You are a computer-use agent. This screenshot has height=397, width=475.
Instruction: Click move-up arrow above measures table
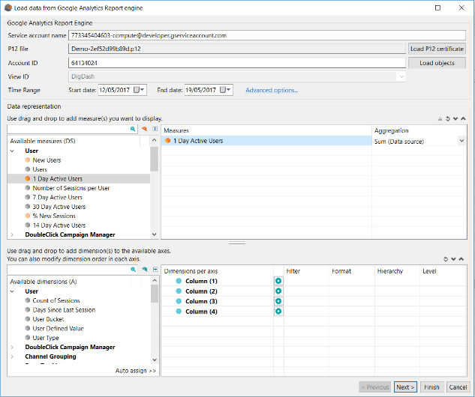pyautogui.click(x=463, y=118)
